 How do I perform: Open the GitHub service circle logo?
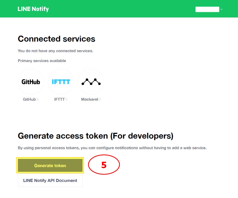coord(31,82)
